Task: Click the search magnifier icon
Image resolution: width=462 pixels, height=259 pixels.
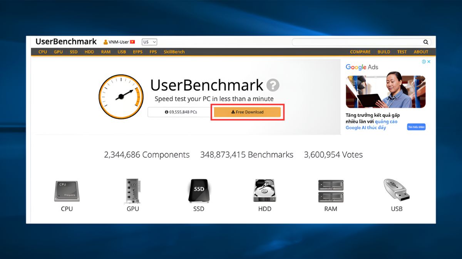Action: click(x=426, y=42)
